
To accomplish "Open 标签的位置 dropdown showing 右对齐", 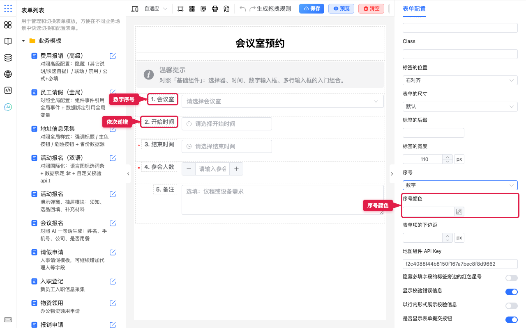I will point(460,80).
